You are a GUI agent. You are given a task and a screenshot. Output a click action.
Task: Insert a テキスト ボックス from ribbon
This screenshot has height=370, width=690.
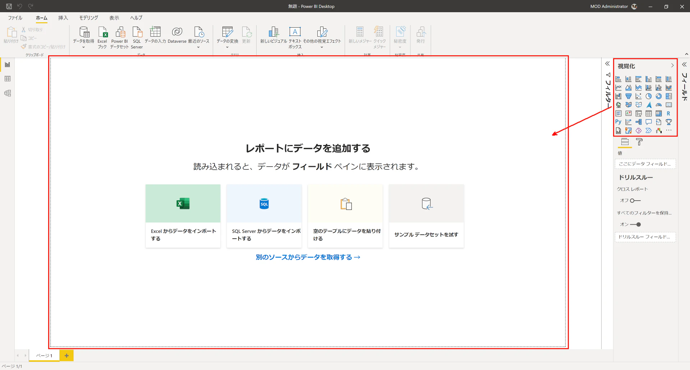point(295,37)
